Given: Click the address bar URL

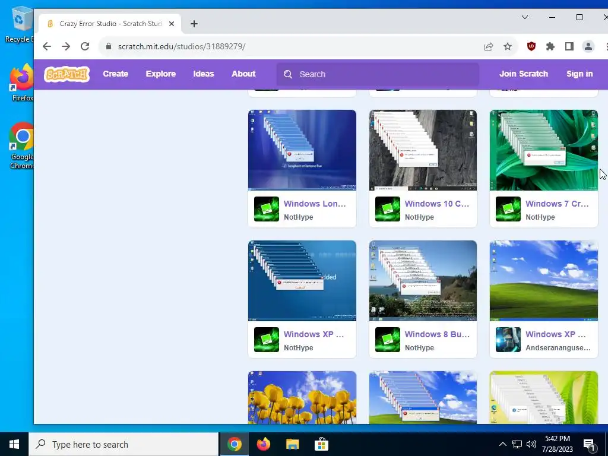Looking at the screenshot, I should click(182, 46).
